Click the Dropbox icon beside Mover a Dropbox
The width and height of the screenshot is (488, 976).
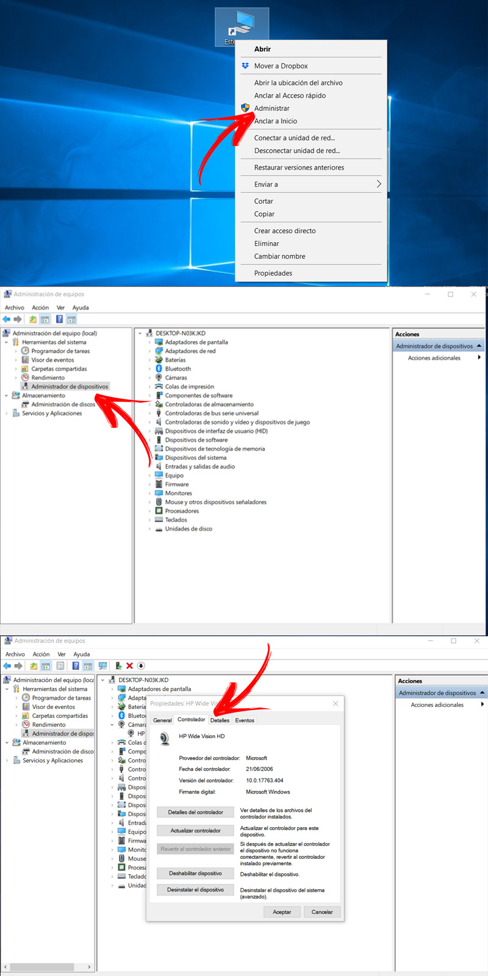[x=245, y=66]
